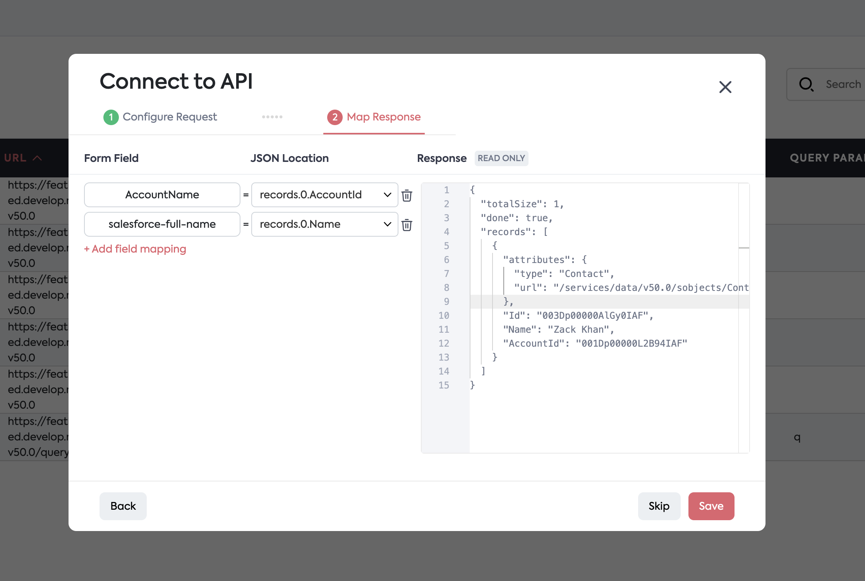Open the records.0.AccountId JSON location dropdown
The image size is (865, 581).
[324, 195]
